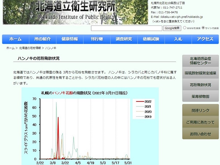Open the ホーム navigation tab
The width and height of the screenshot is (220, 165).
tap(15, 39)
